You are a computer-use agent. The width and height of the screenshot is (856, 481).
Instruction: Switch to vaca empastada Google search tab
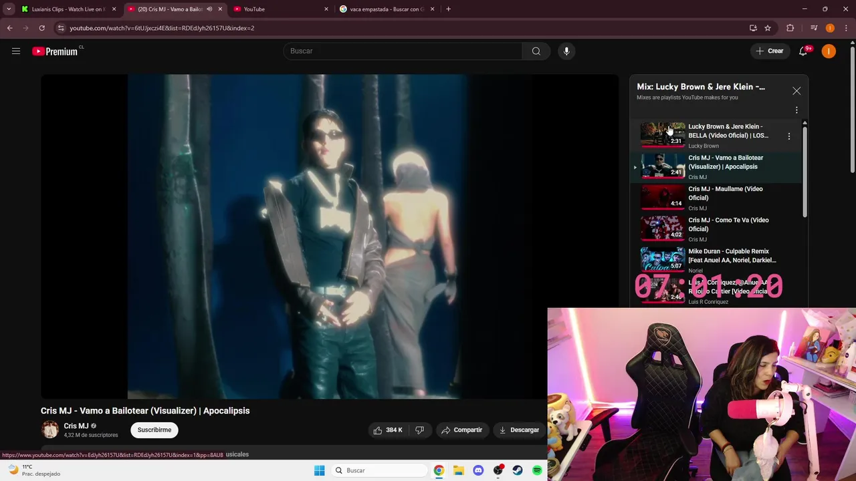(387, 9)
